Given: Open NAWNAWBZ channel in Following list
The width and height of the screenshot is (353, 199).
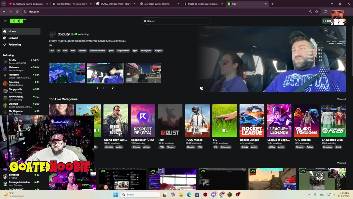Looking at the screenshot, I should click(x=21, y=98).
